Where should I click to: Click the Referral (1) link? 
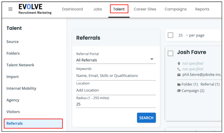pos(210,84)
